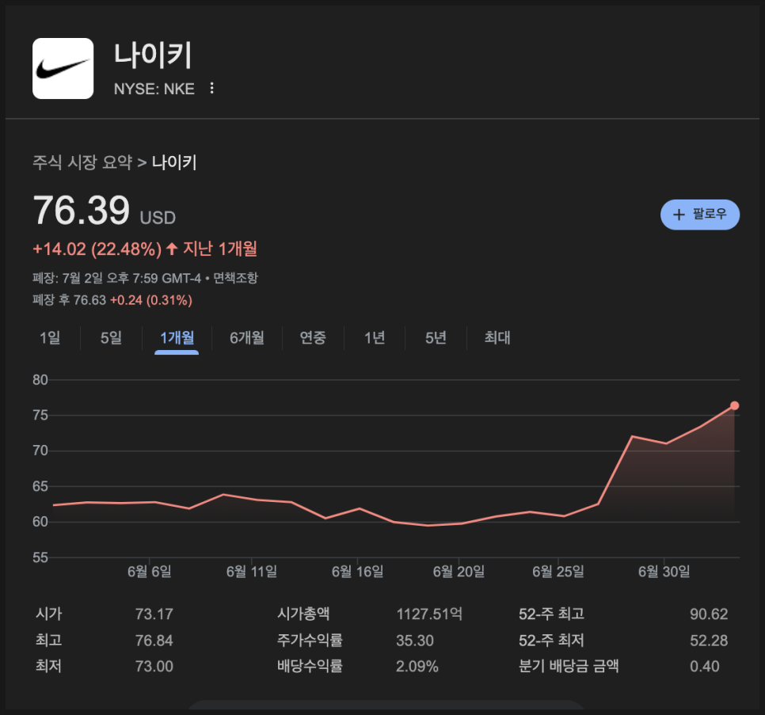Show the 1년 chart range

pos(375,337)
